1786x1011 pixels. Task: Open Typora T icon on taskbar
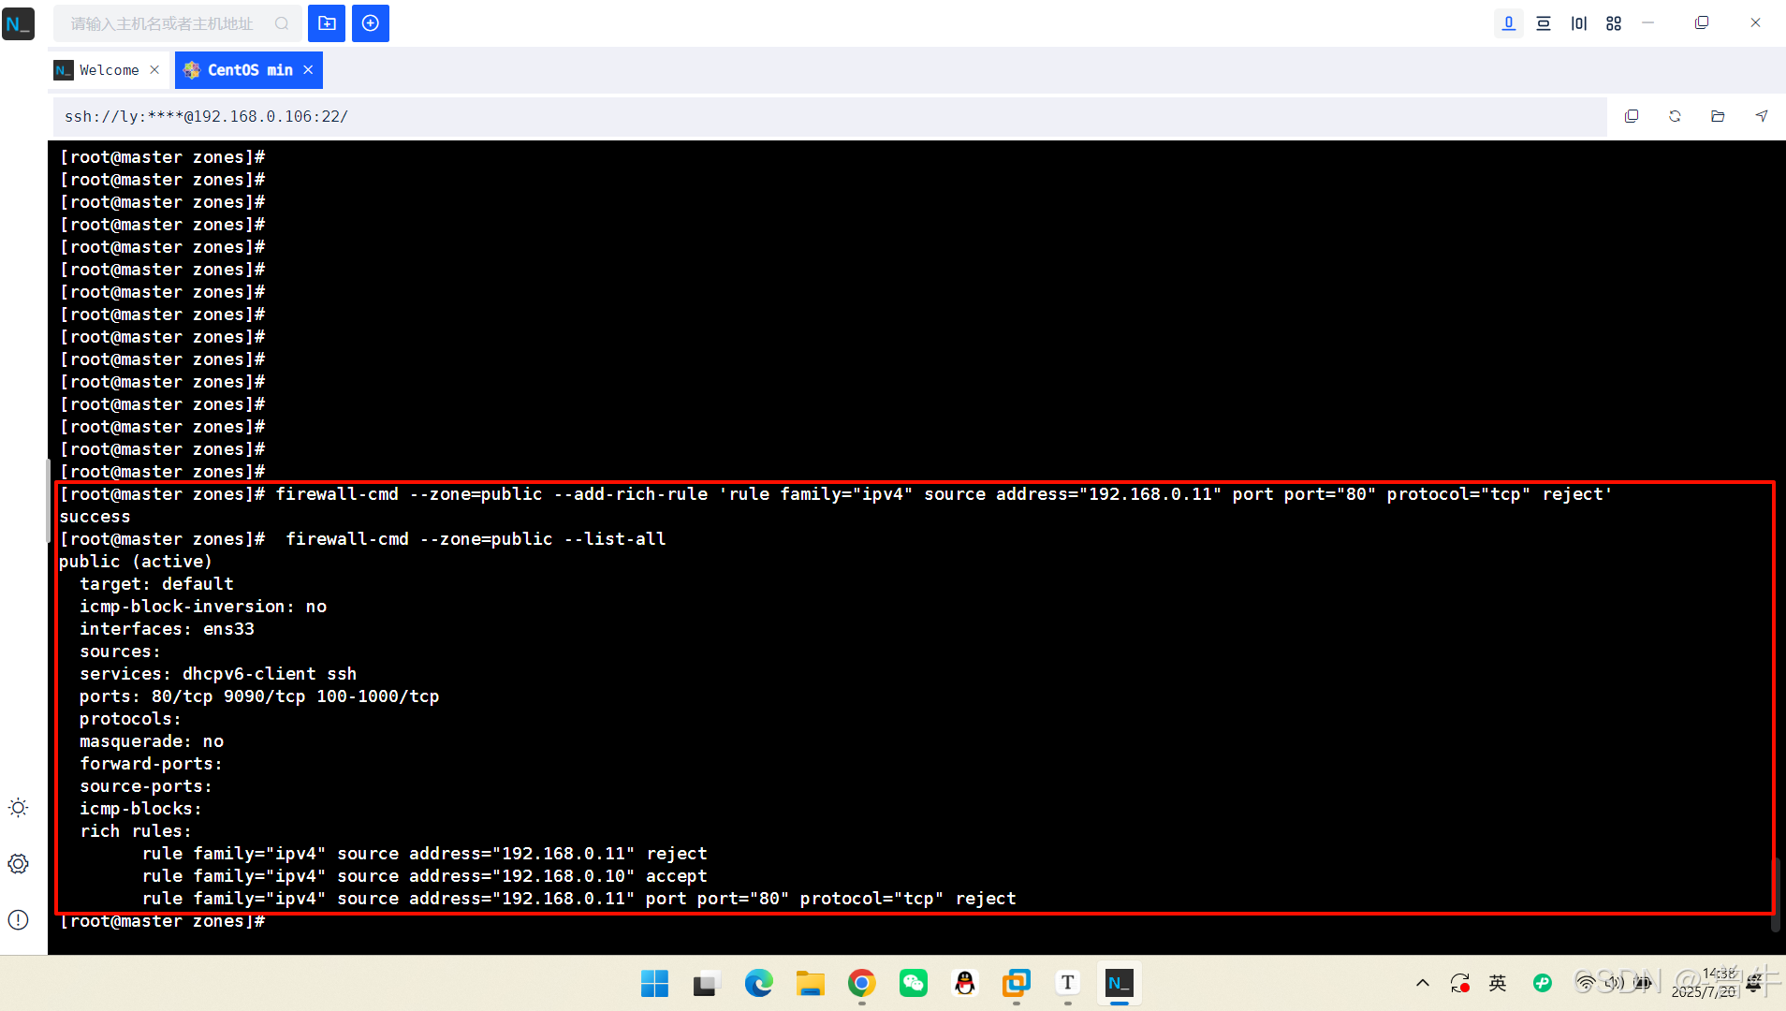pyautogui.click(x=1068, y=983)
